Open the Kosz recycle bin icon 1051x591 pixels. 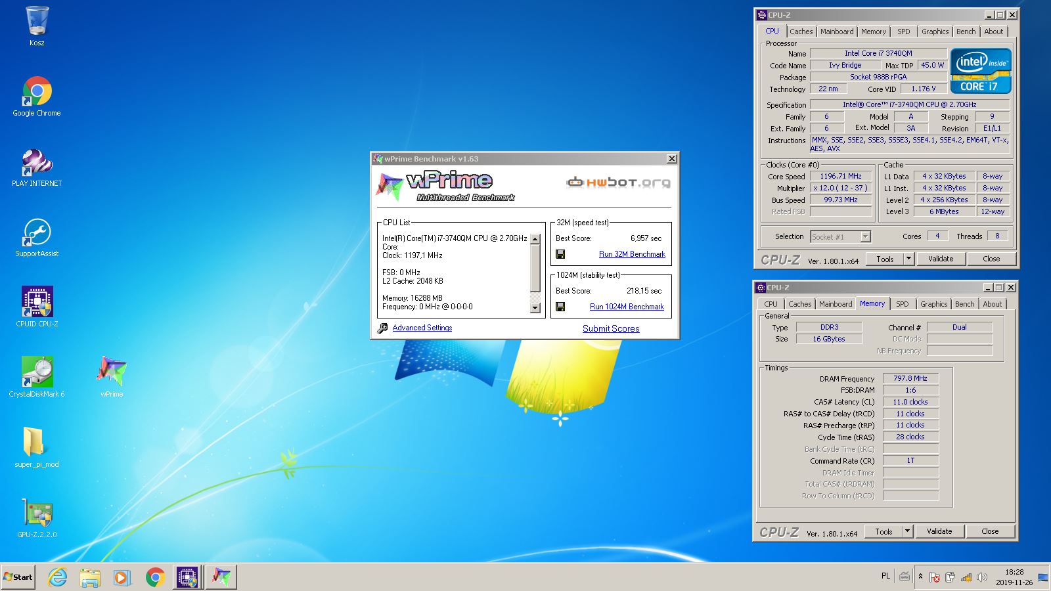(37, 26)
